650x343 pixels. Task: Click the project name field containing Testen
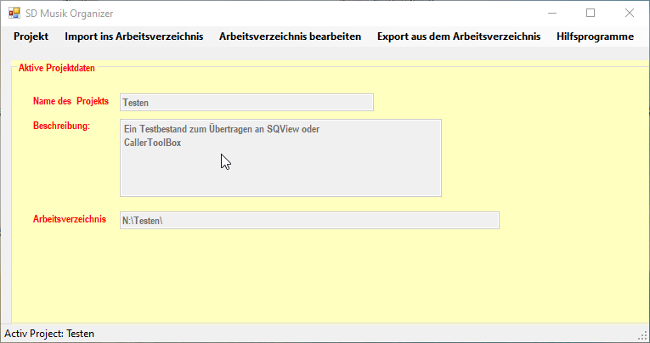tap(246, 103)
